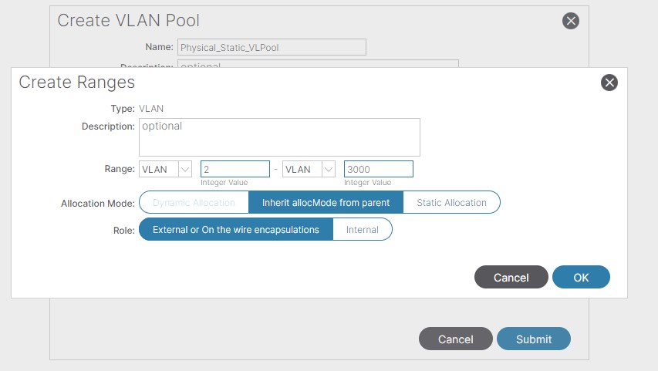Close the Create Ranges dialog
Image resolution: width=658 pixels, height=371 pixels.
point(609,83)
